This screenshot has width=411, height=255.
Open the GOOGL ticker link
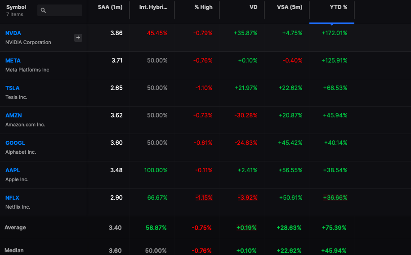[x=15, y=143]
